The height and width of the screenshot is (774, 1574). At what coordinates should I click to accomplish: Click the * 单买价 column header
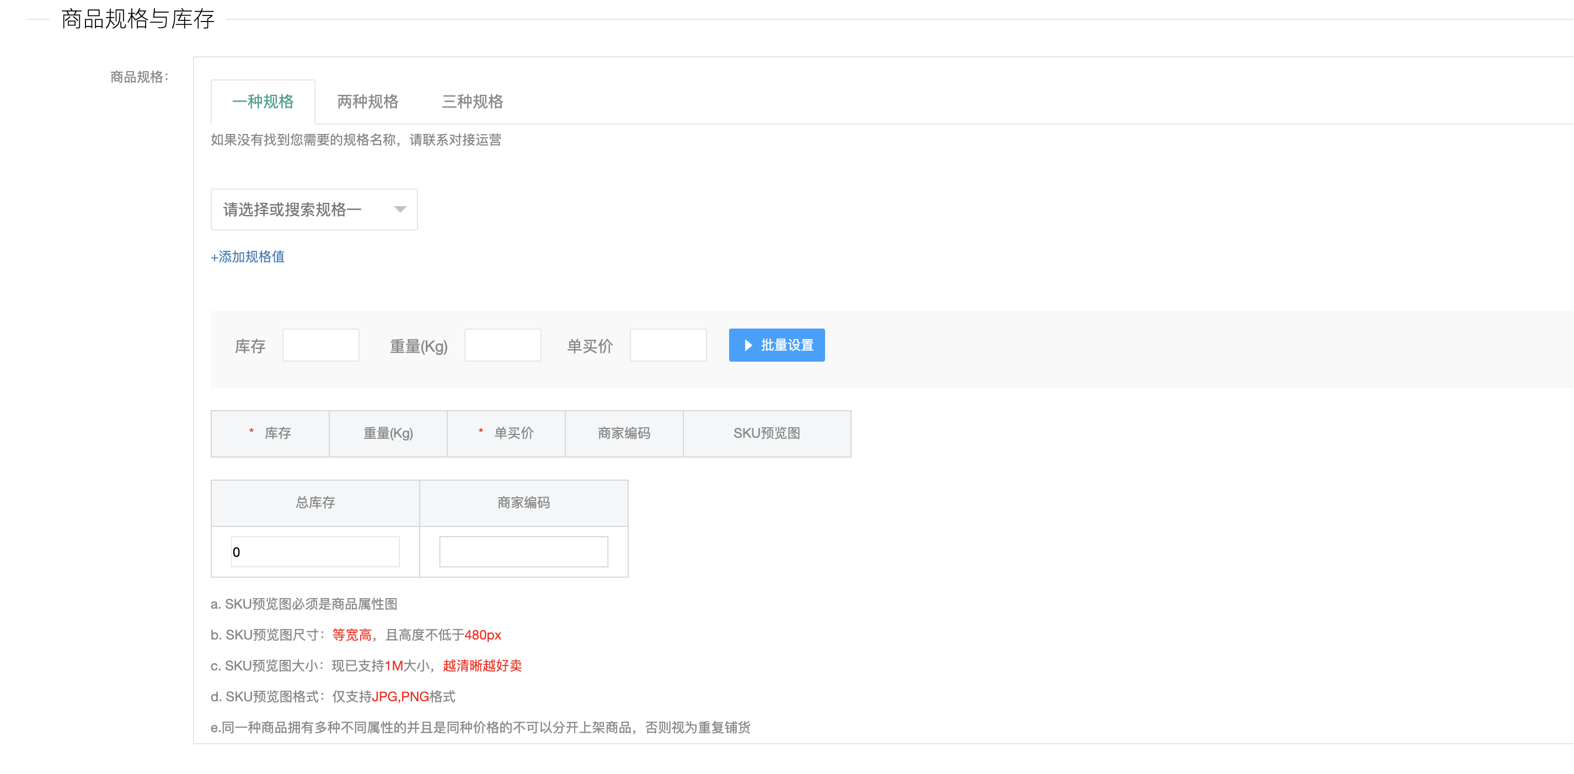pos(506,433)
